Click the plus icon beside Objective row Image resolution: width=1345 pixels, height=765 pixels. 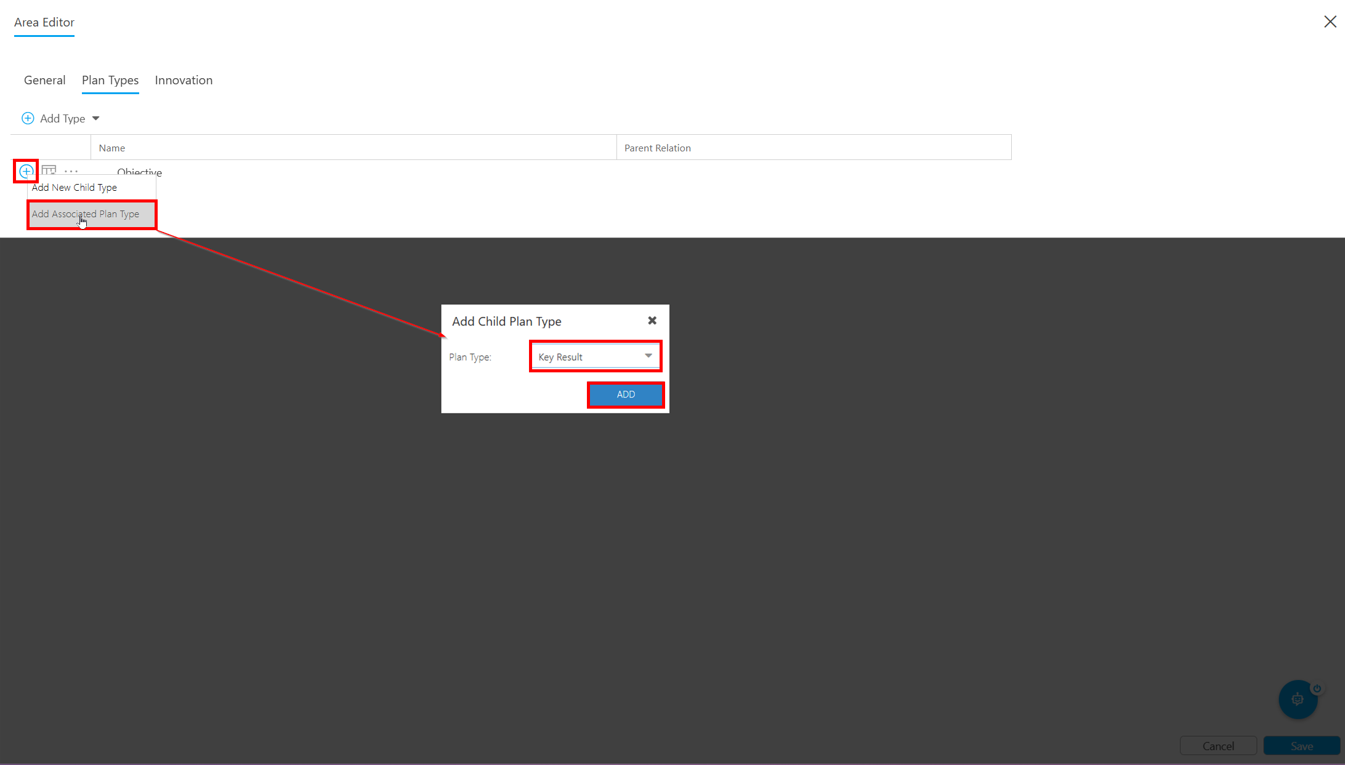pyautogui.click(x=26, y=171)
